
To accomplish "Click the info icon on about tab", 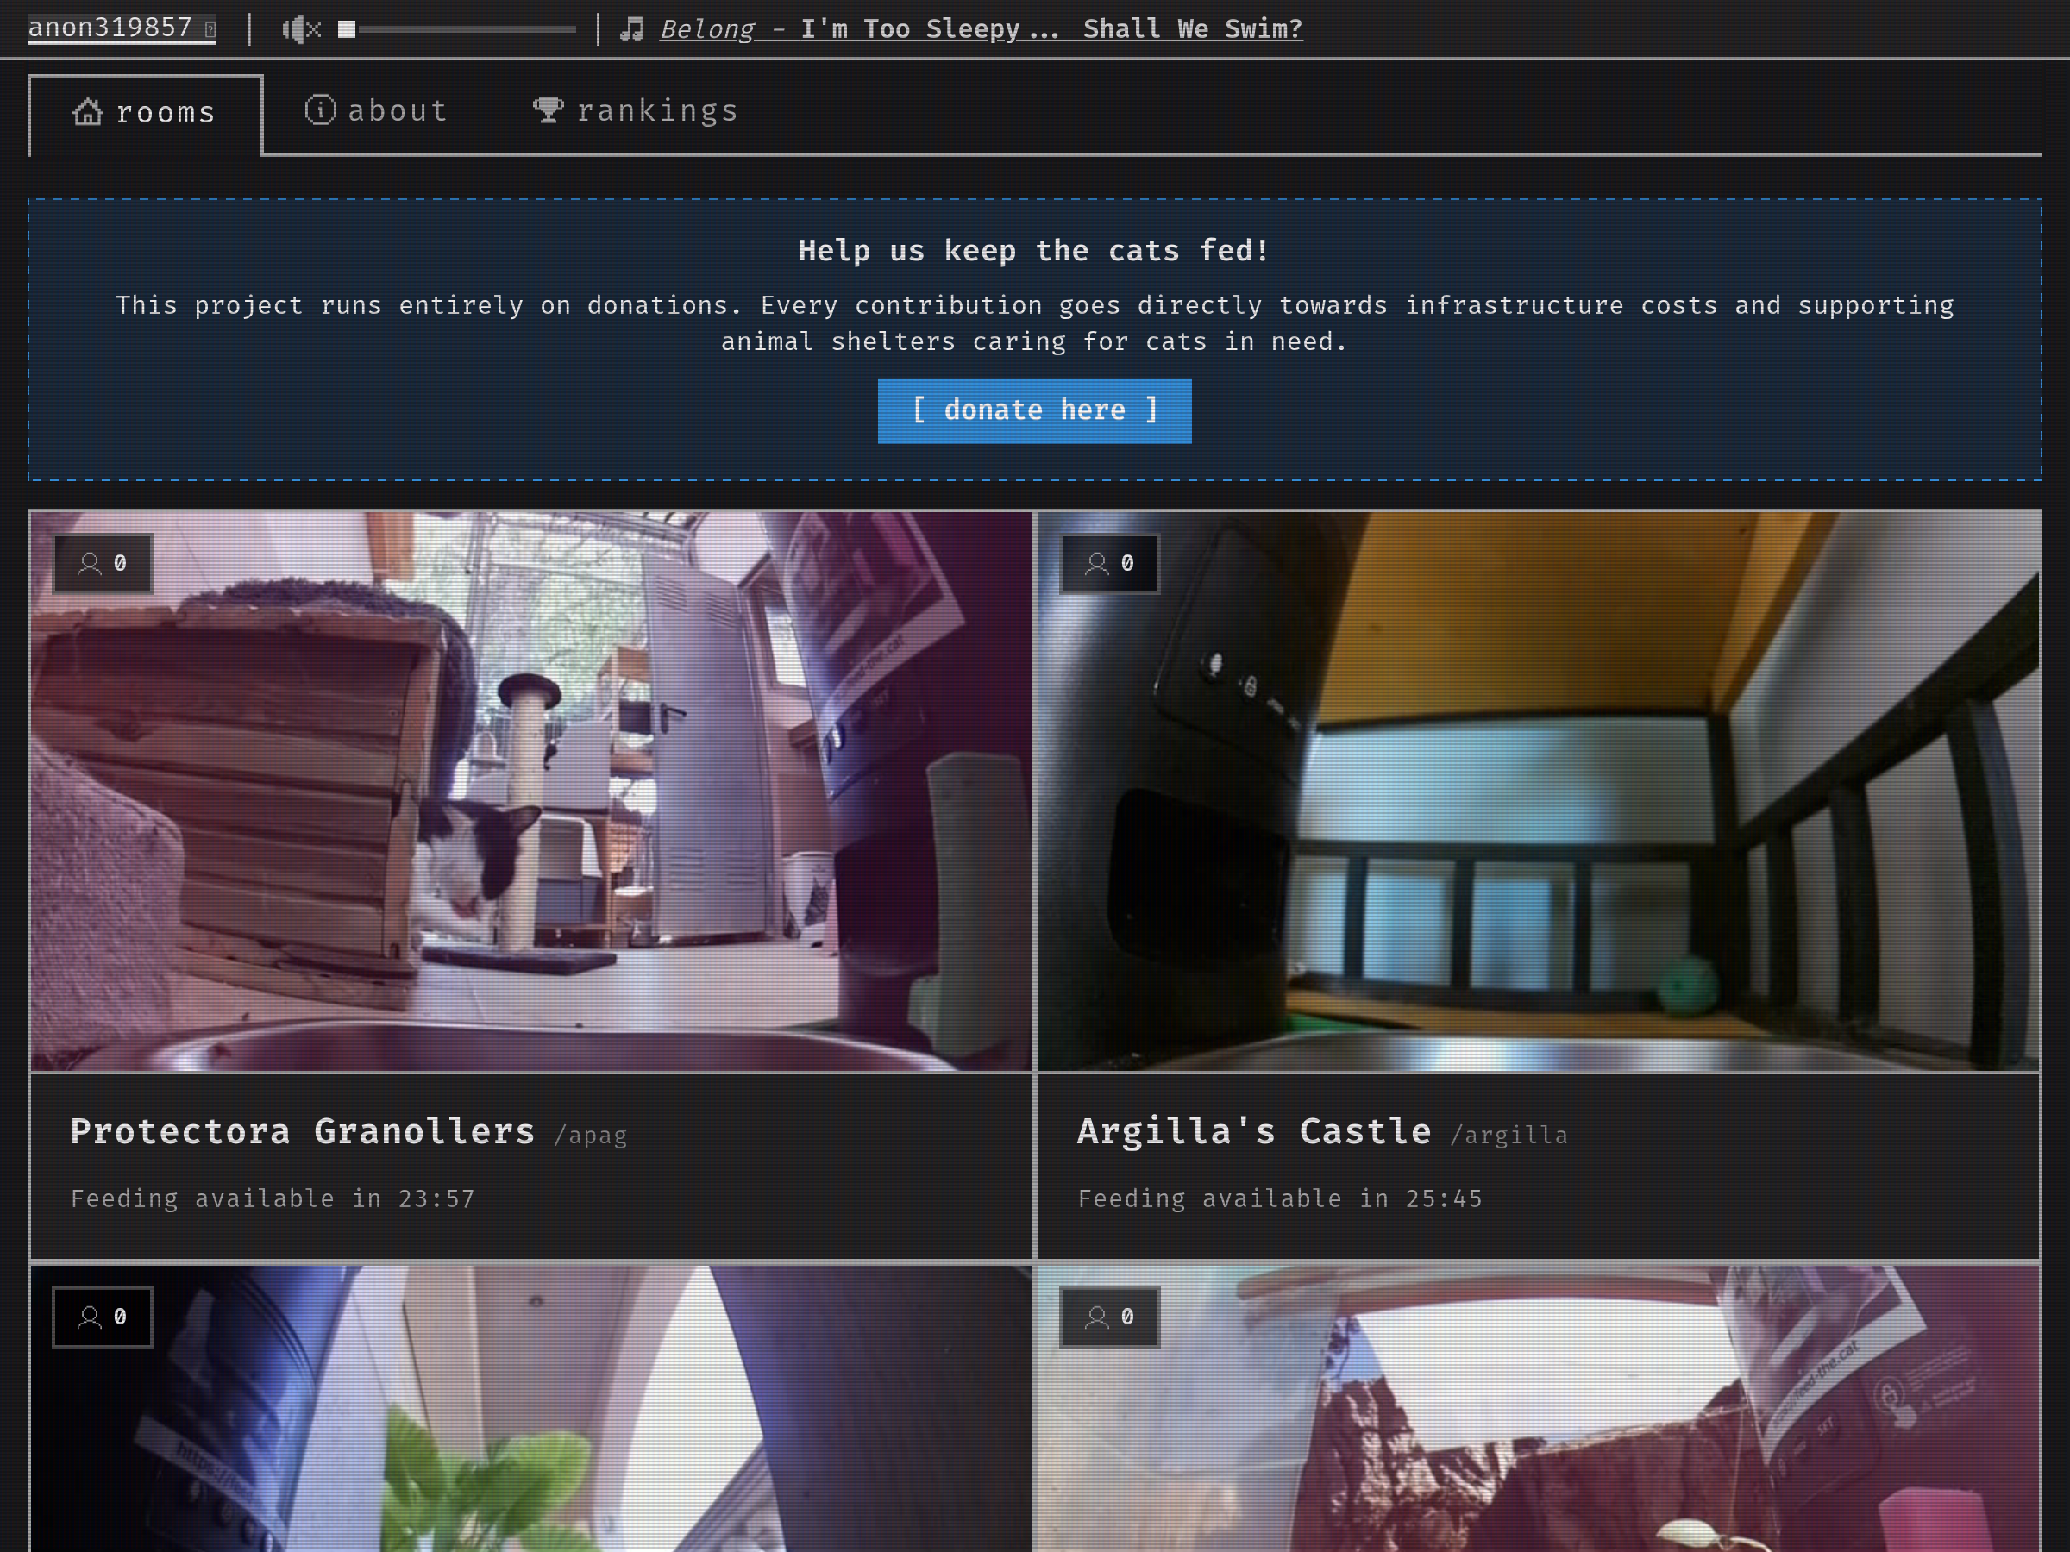I will [x=320, y=110].
